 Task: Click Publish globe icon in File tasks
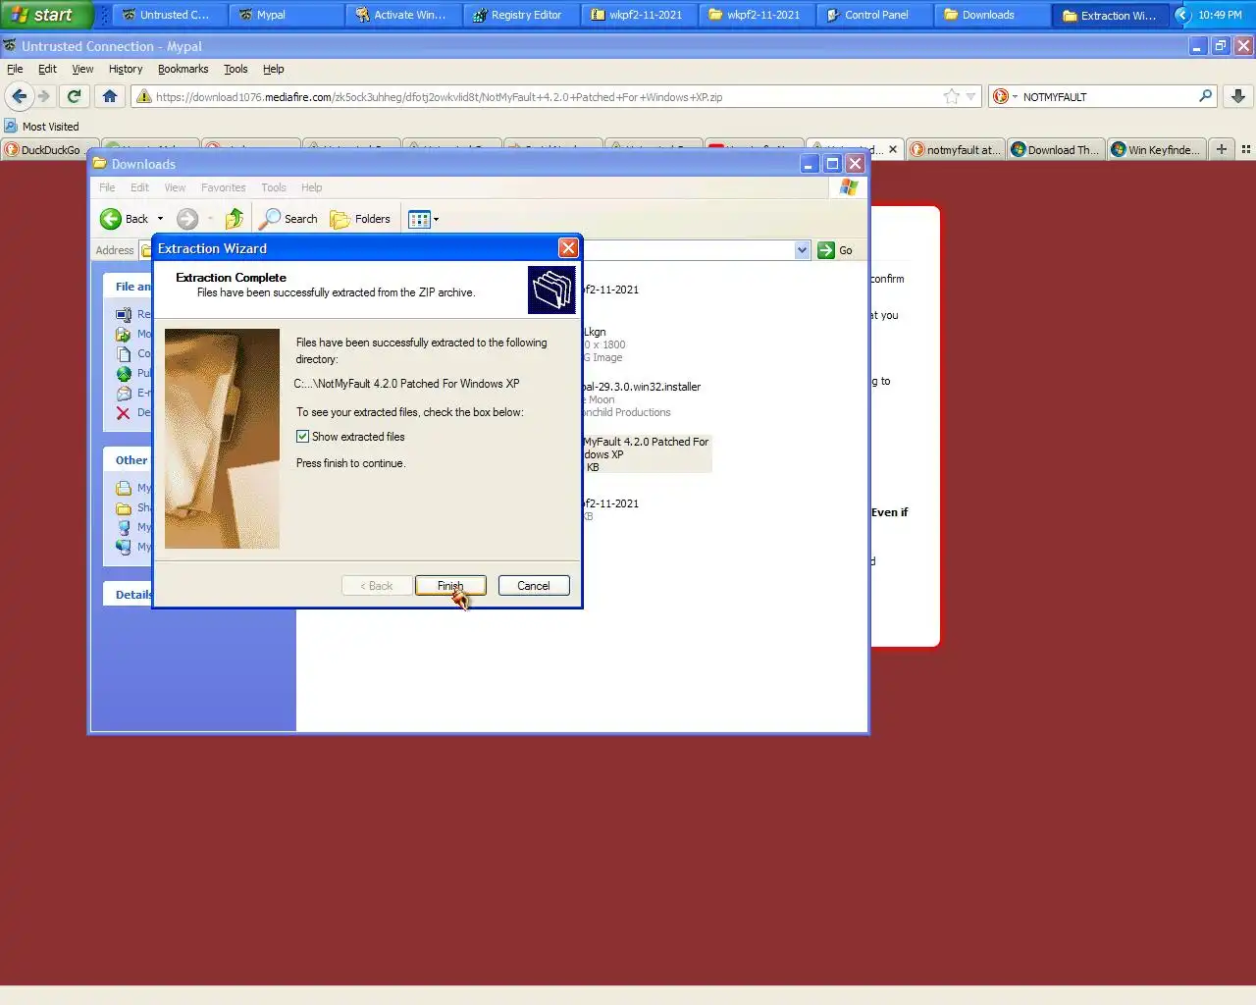(x=124, y=374)
